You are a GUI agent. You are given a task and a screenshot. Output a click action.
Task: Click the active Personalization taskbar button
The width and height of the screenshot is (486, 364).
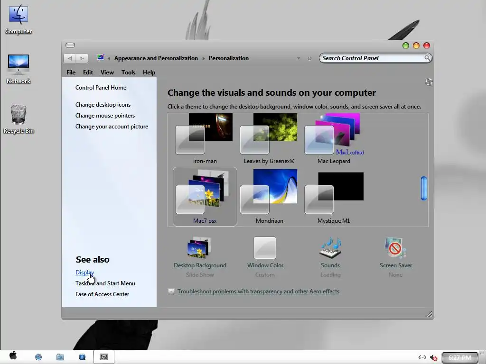coord(104,357)
